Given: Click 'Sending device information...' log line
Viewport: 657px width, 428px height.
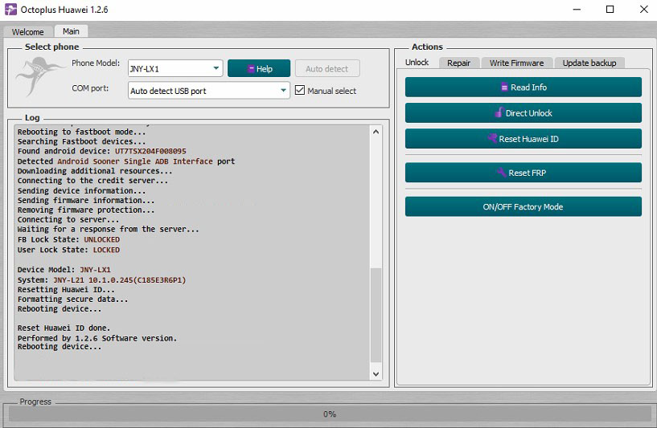Looking at the screenshot, I should point(81,190).
